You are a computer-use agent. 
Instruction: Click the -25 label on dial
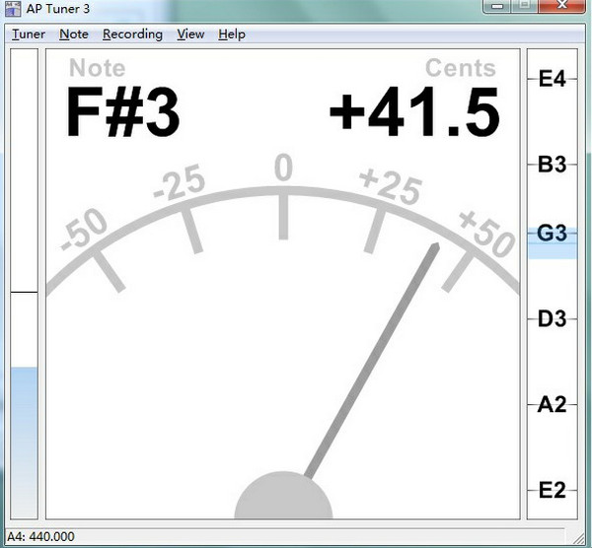[180, 181]
